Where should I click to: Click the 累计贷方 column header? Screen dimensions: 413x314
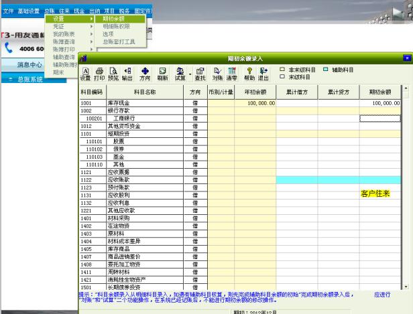coord(339,92)
